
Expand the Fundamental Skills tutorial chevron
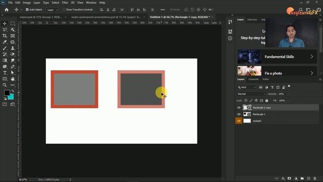[x=312, y=57]
